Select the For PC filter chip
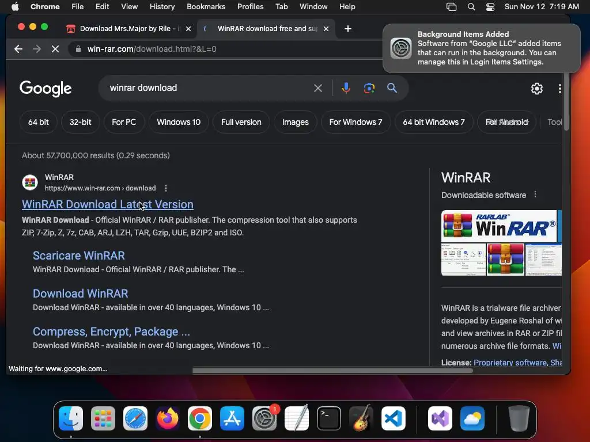 tap(124, 122)
